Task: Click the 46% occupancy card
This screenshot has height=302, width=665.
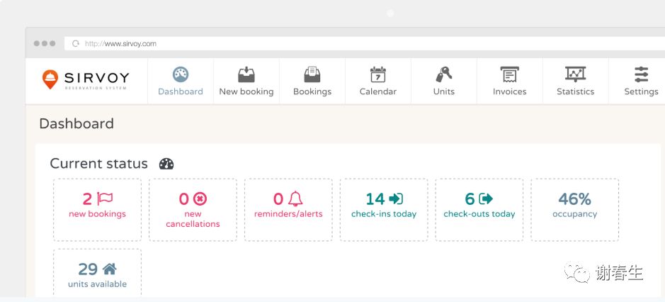Action: pos(574,209)
